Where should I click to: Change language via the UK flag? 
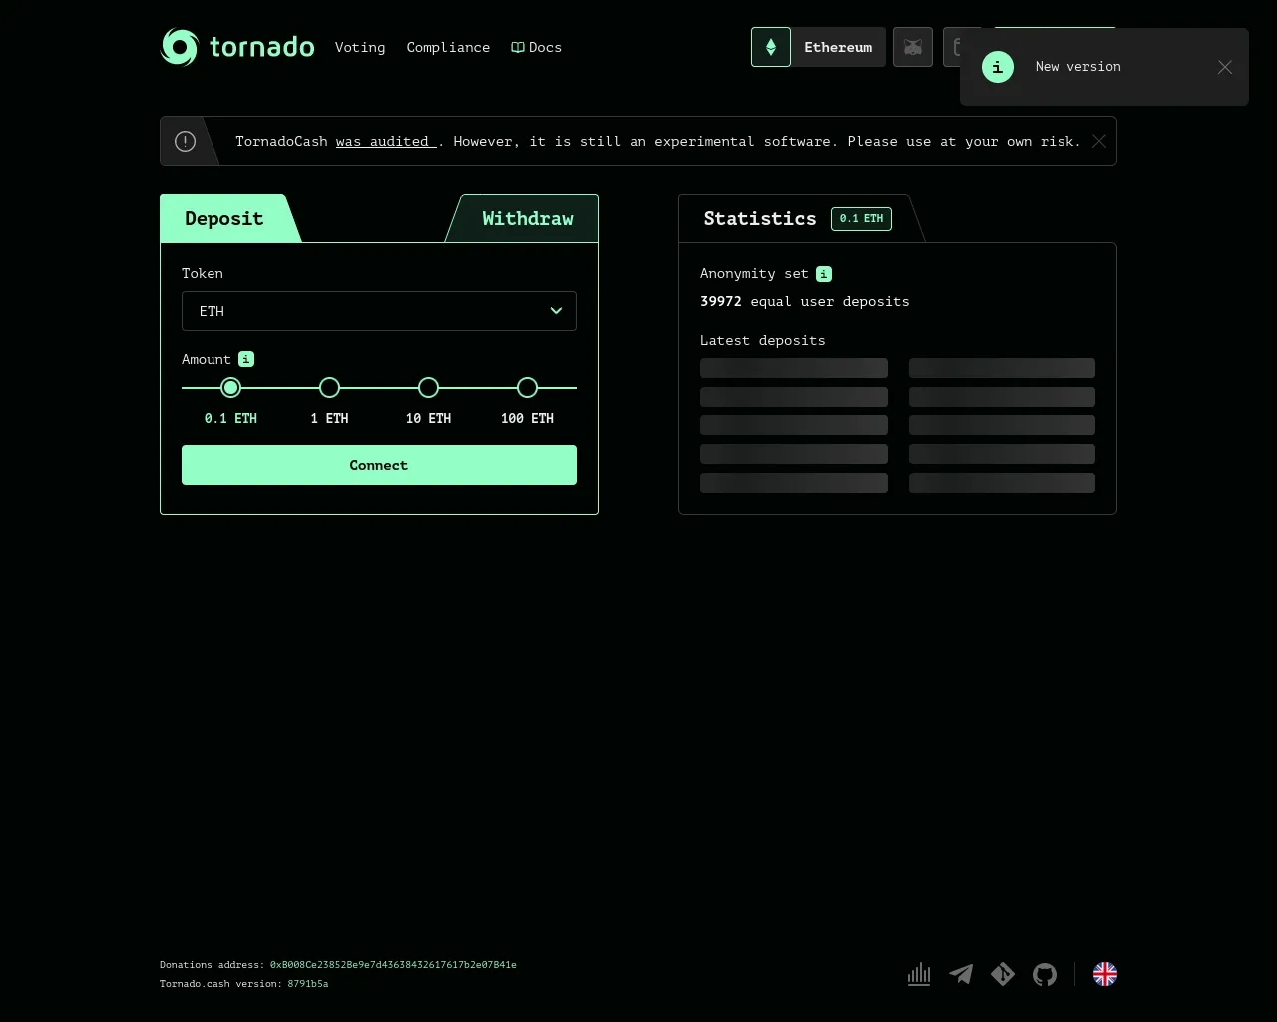point(1105,974)
